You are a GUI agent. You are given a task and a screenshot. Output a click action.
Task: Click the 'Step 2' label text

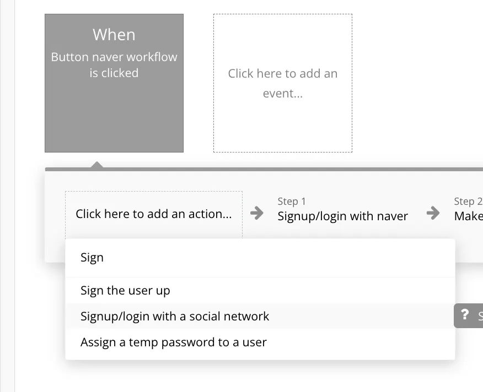coord(468,202)
